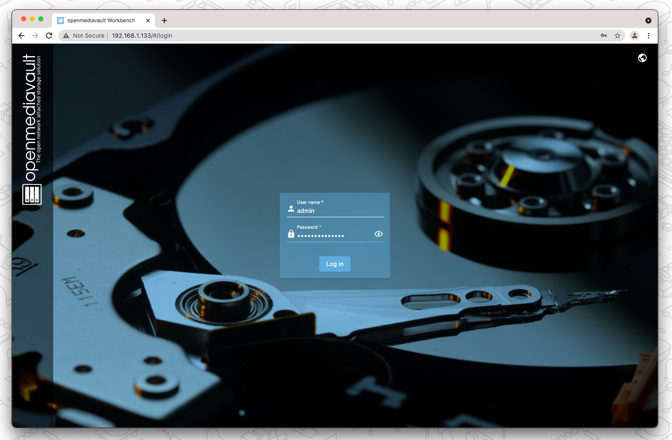Click the padlock icon beside the password
672x440 pixels.
point(291,234)
